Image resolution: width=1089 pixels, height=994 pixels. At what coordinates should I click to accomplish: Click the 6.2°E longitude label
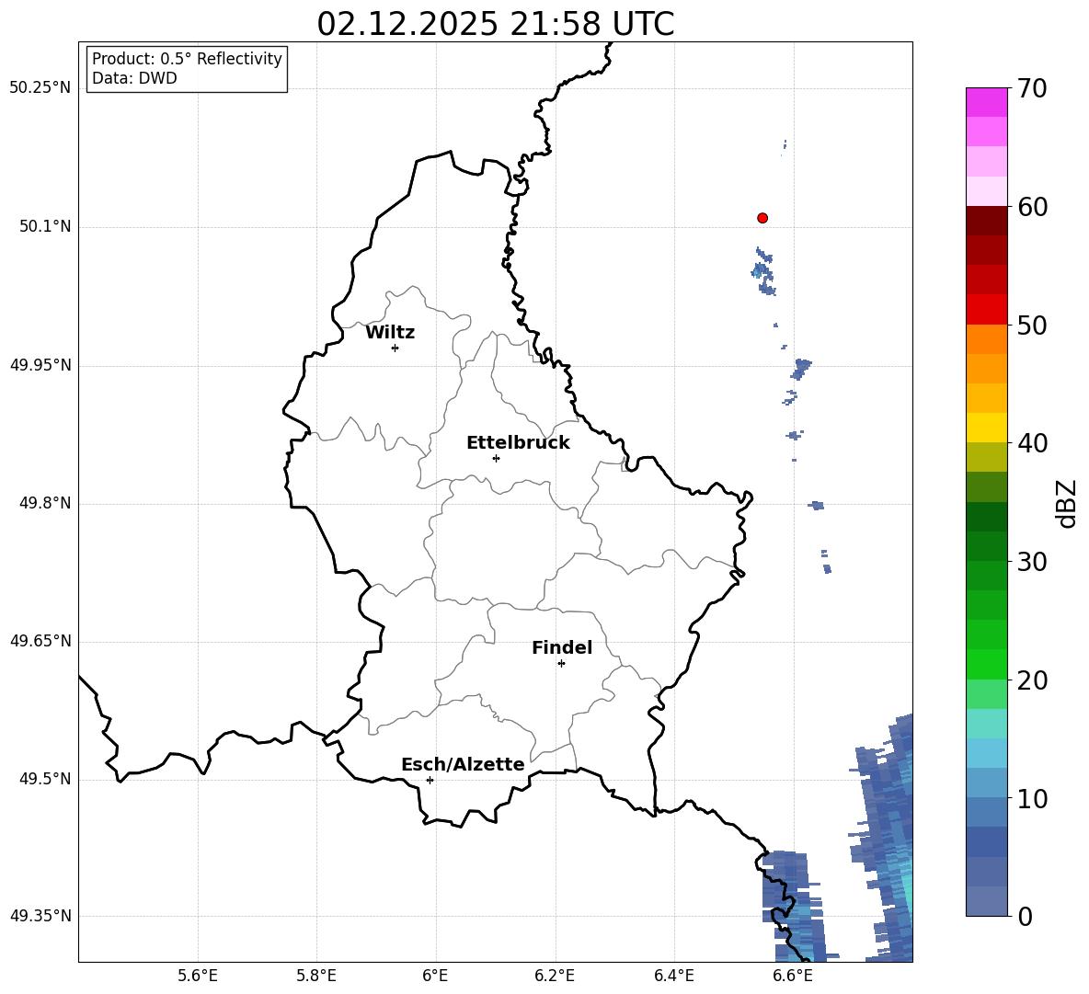click(555, 976)
